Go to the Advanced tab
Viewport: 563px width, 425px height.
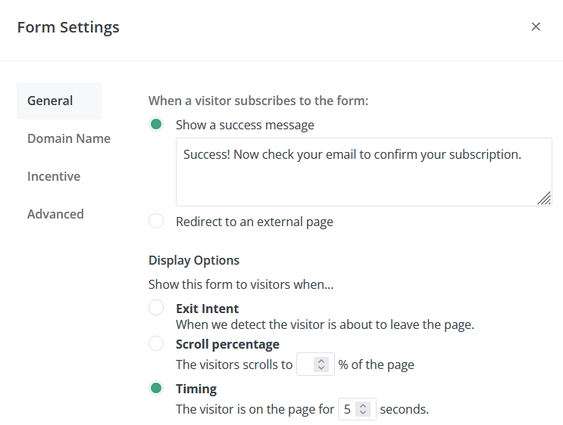pos(55,214)
